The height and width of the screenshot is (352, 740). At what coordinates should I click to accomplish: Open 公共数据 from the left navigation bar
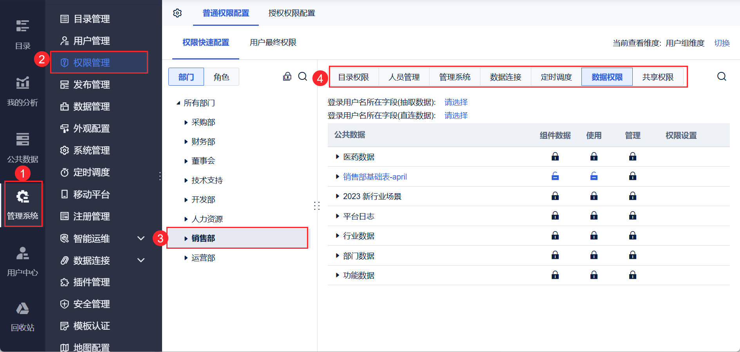[x=23, y=147]
